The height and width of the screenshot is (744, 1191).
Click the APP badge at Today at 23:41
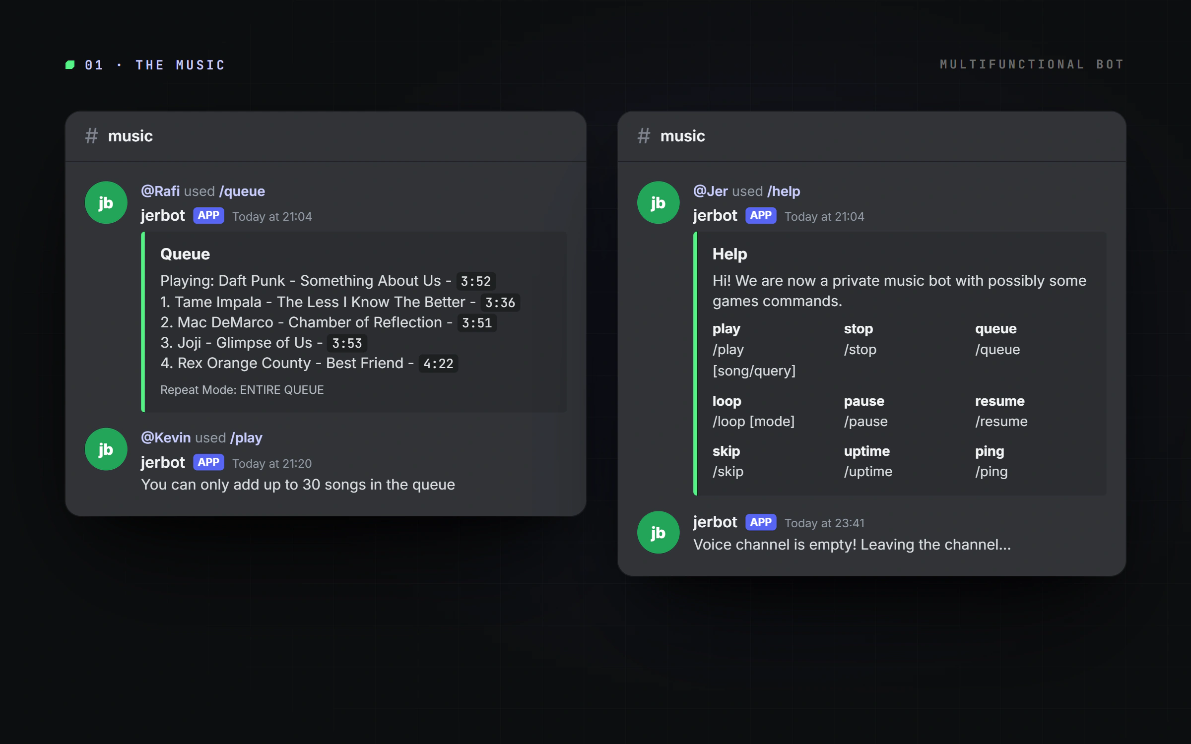pos(761,522)
